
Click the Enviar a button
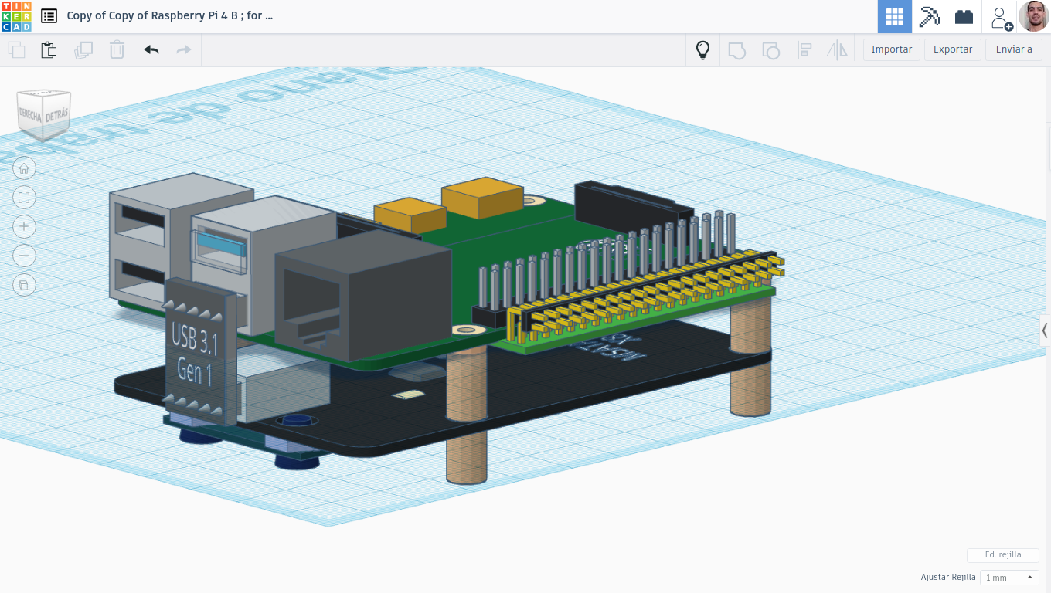(x=1014, y=49)
